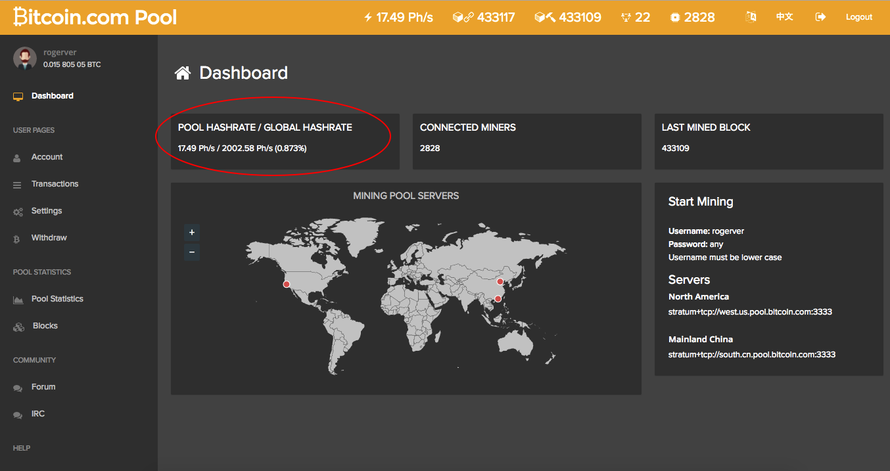The image size is (890, 471).
Task: Click the logout arrow icon
Action: pos(820,17)
